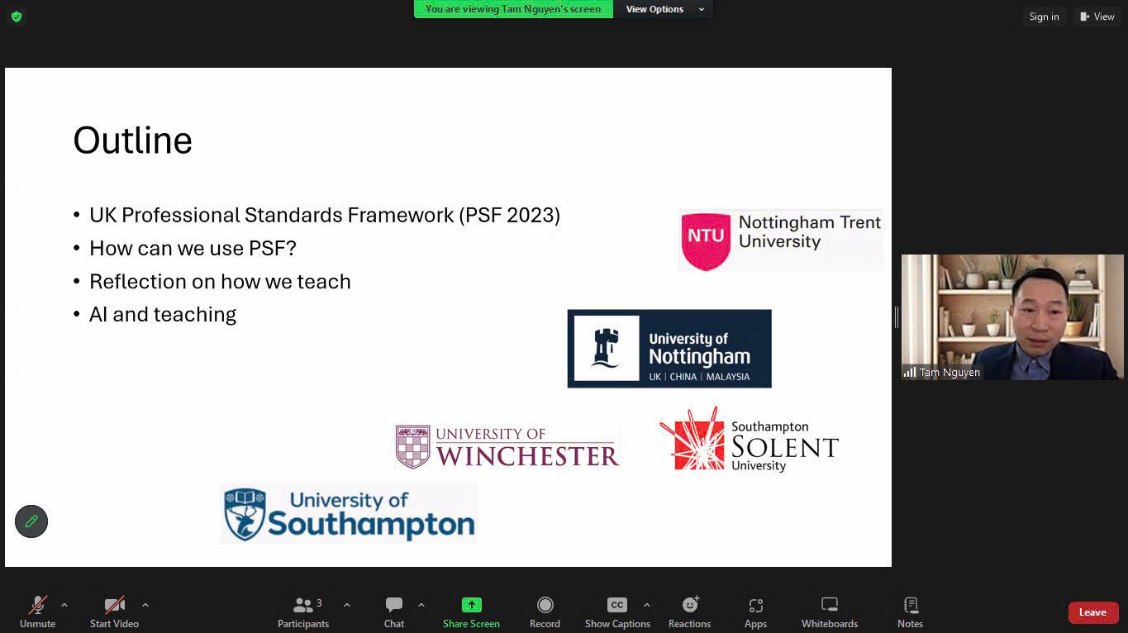The width and height of the screenshot is (1128, 633).
Task: Open the Apps panel
Action: (x=755, y=612)
